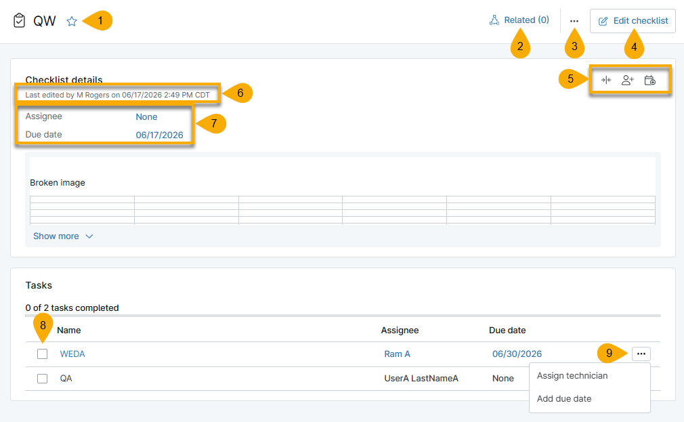This screenshot has width=684, height=422.
Task: Click the star icon to favorite QW
Action: (72, 21)
